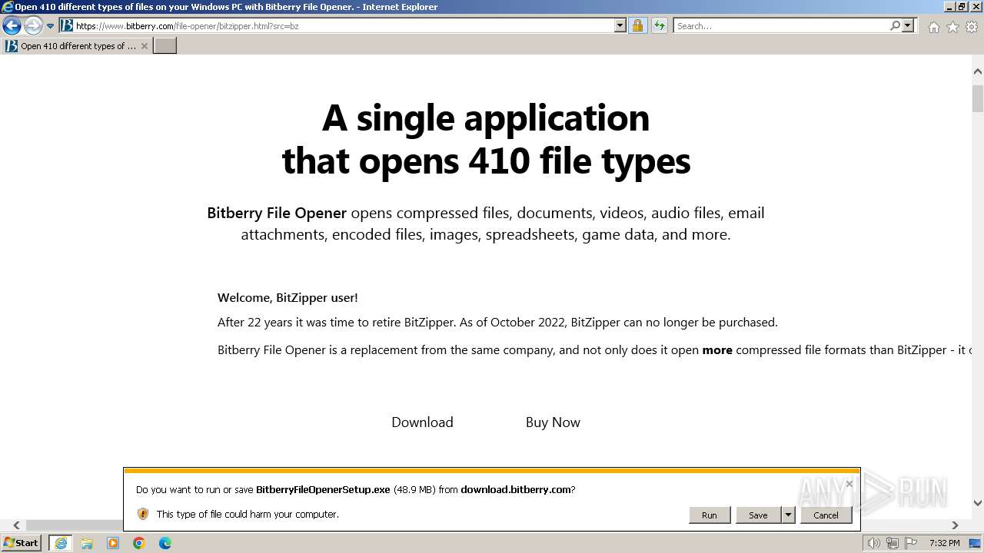This screenshot has width=984, height=553.
Task: Start a search with the magnifier icon
Action: 895,25
